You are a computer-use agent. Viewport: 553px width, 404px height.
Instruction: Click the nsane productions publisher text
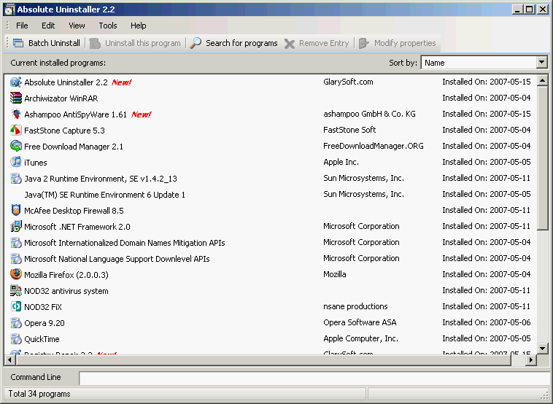(355, 306)
